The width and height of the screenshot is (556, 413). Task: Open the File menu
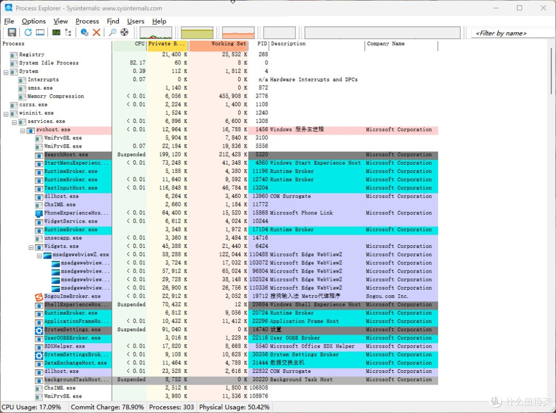point(9,21)
